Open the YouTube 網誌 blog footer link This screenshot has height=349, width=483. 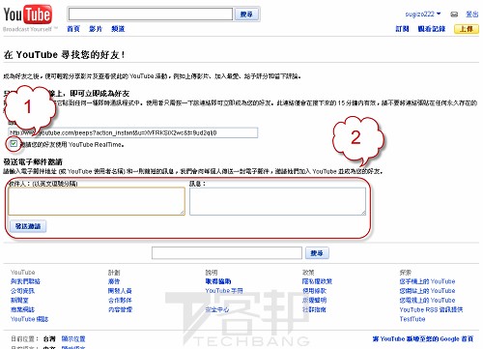coord(29,319)
